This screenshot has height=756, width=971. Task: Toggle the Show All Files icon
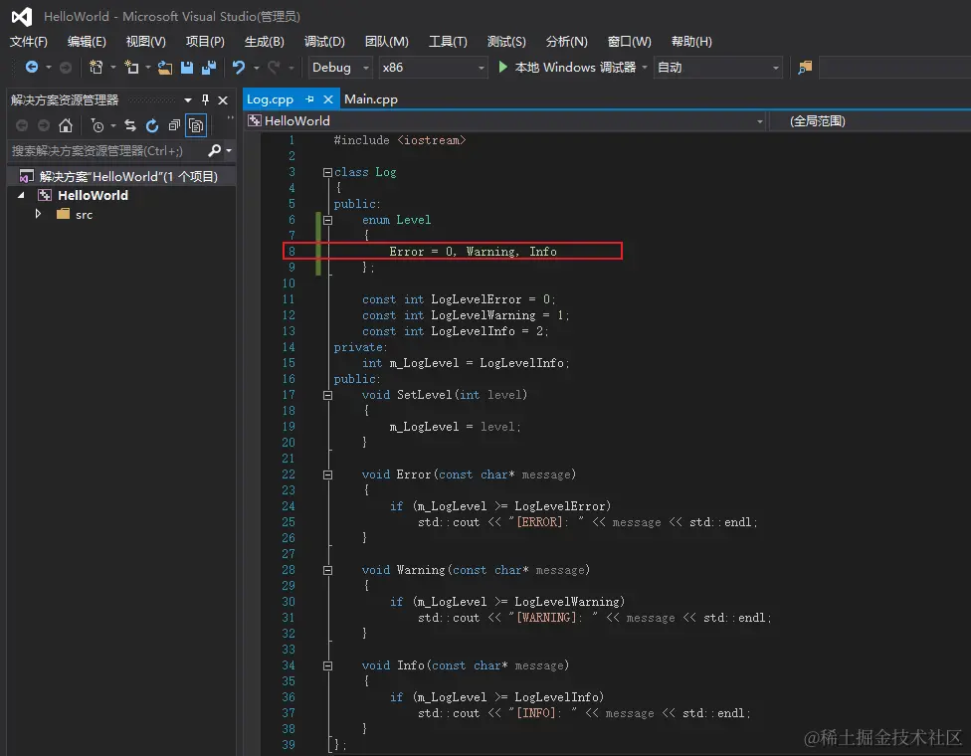[x=196, y=125]
